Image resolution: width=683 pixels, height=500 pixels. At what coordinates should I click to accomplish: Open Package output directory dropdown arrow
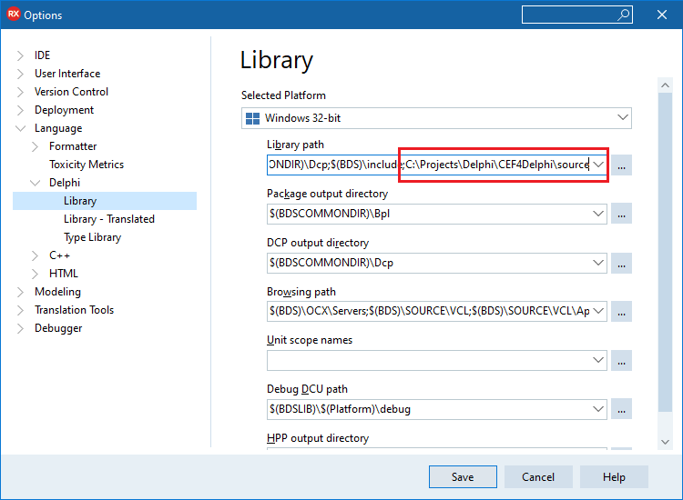[x=598, y=214]
